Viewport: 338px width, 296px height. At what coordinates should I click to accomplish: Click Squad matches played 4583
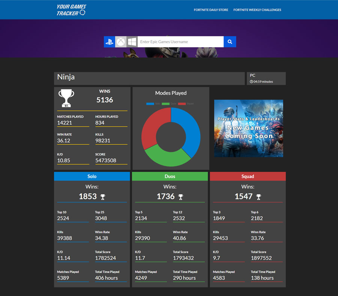pyautogui.click(x=219, y=278)
